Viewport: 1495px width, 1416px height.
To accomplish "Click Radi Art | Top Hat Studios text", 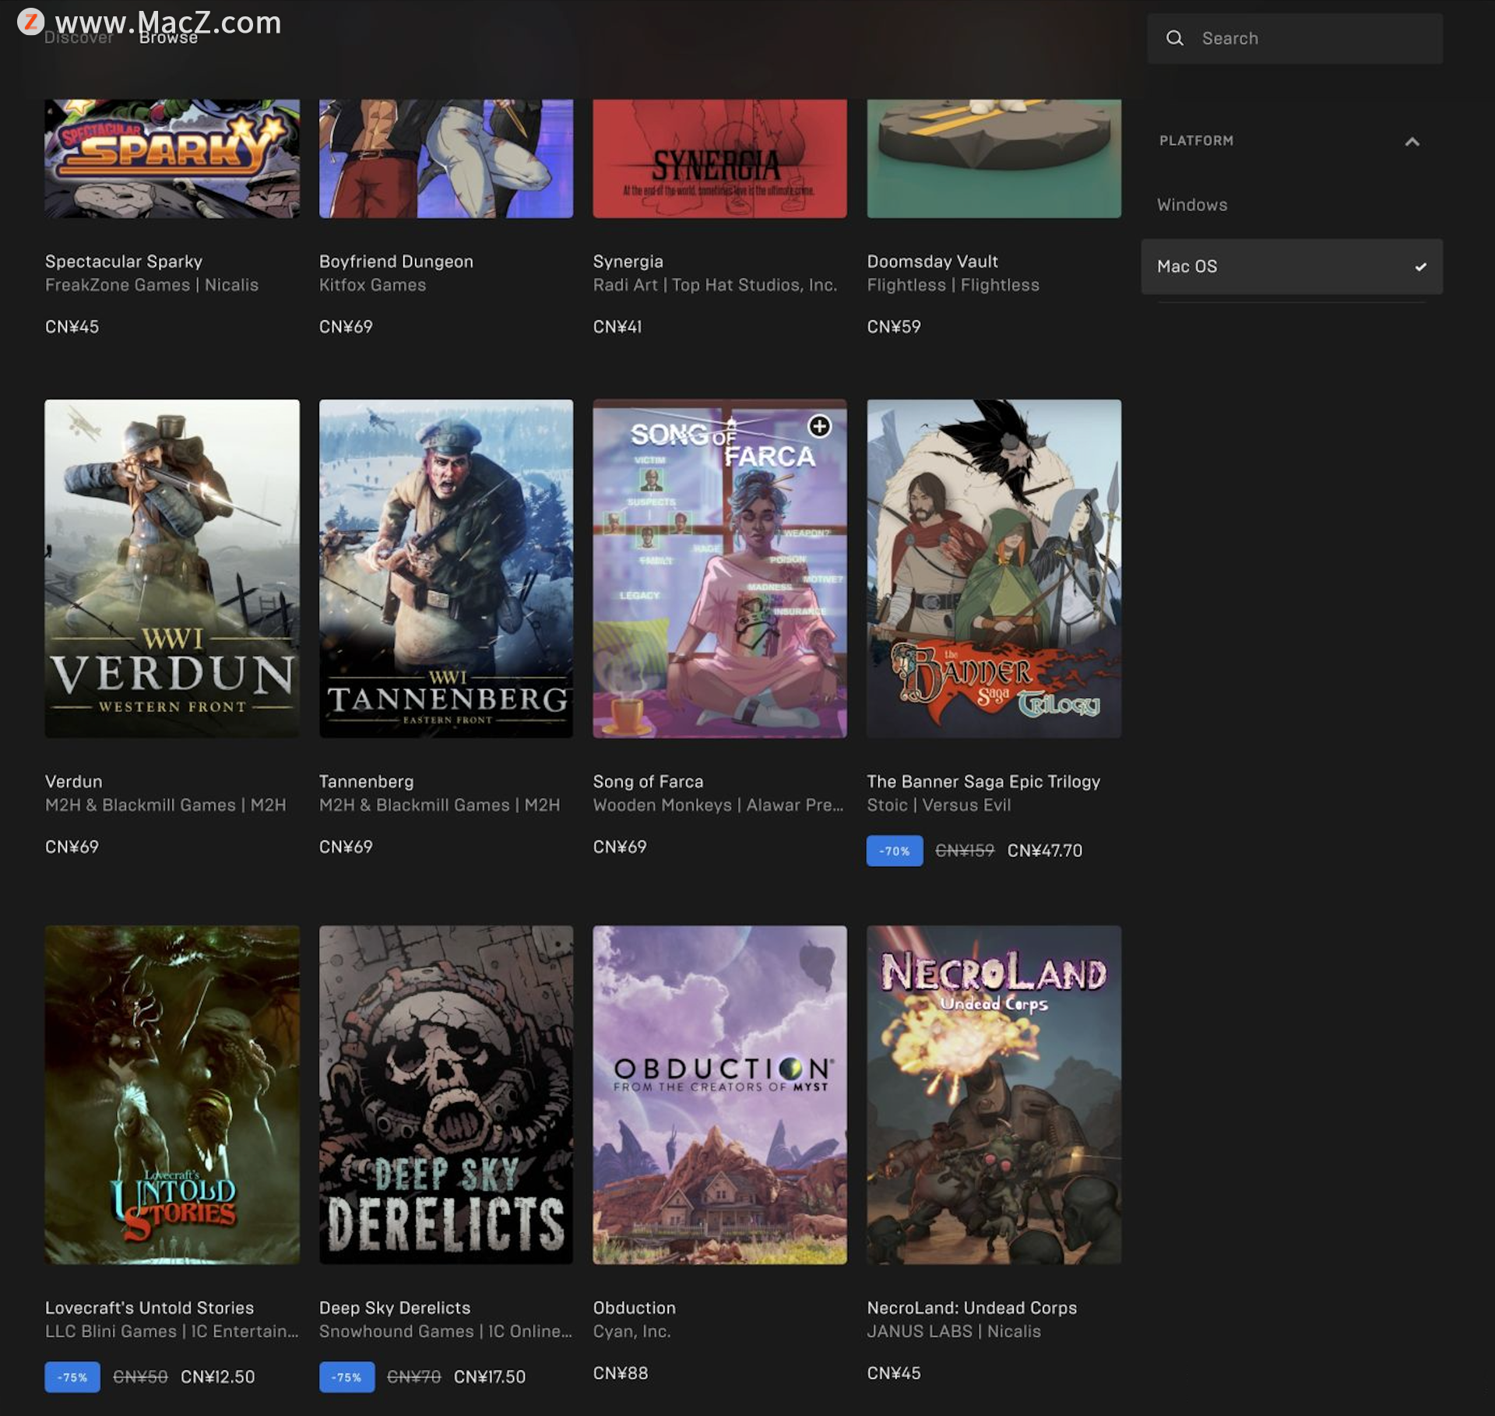I will tap(715, 285).
